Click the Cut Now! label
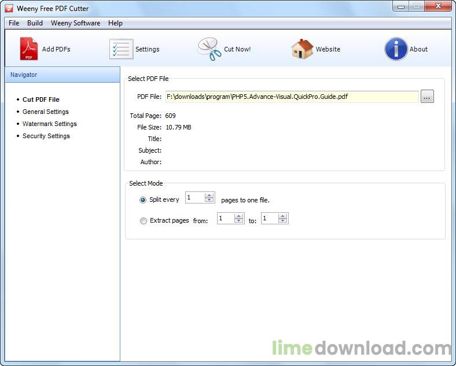 [x=237, y=49]
